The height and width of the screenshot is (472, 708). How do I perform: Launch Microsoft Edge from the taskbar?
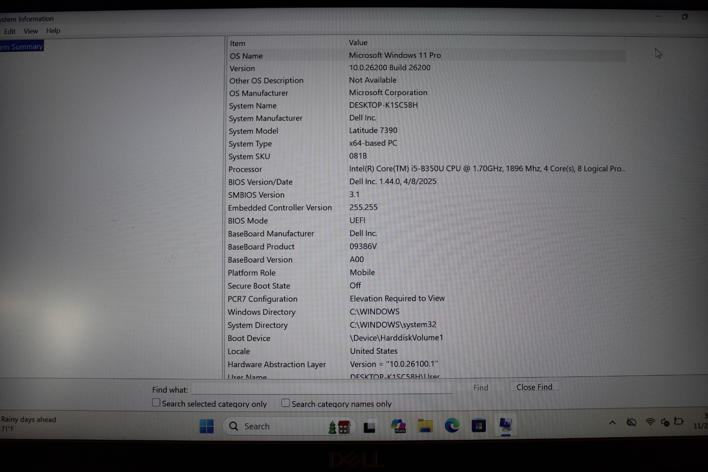[452, 426]
